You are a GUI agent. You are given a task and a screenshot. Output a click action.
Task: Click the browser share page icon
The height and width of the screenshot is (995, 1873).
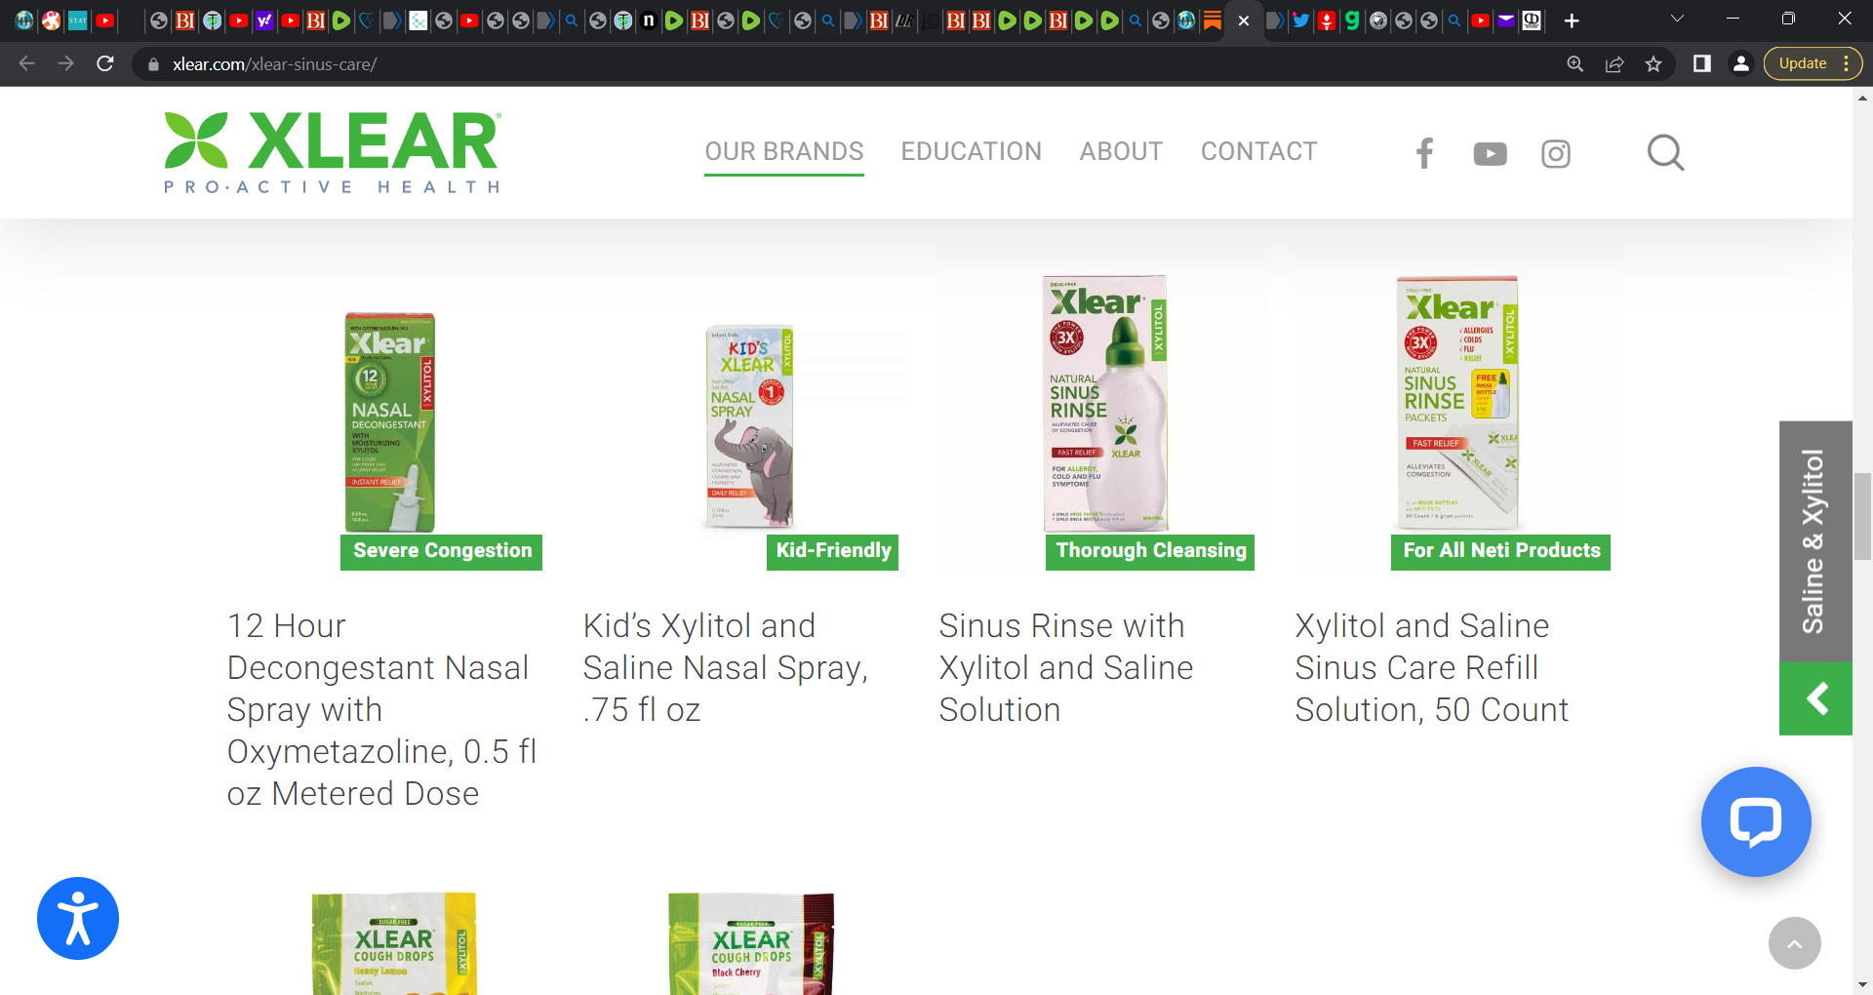click(1614, 64)
